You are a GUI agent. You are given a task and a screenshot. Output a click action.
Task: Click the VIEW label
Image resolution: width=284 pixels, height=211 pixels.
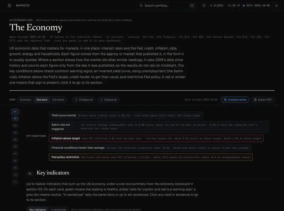tap(12, 100)
